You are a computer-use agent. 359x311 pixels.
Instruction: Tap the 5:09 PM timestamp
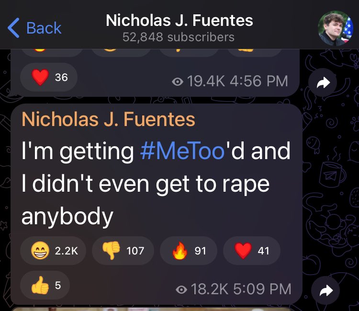click(262, 289)
